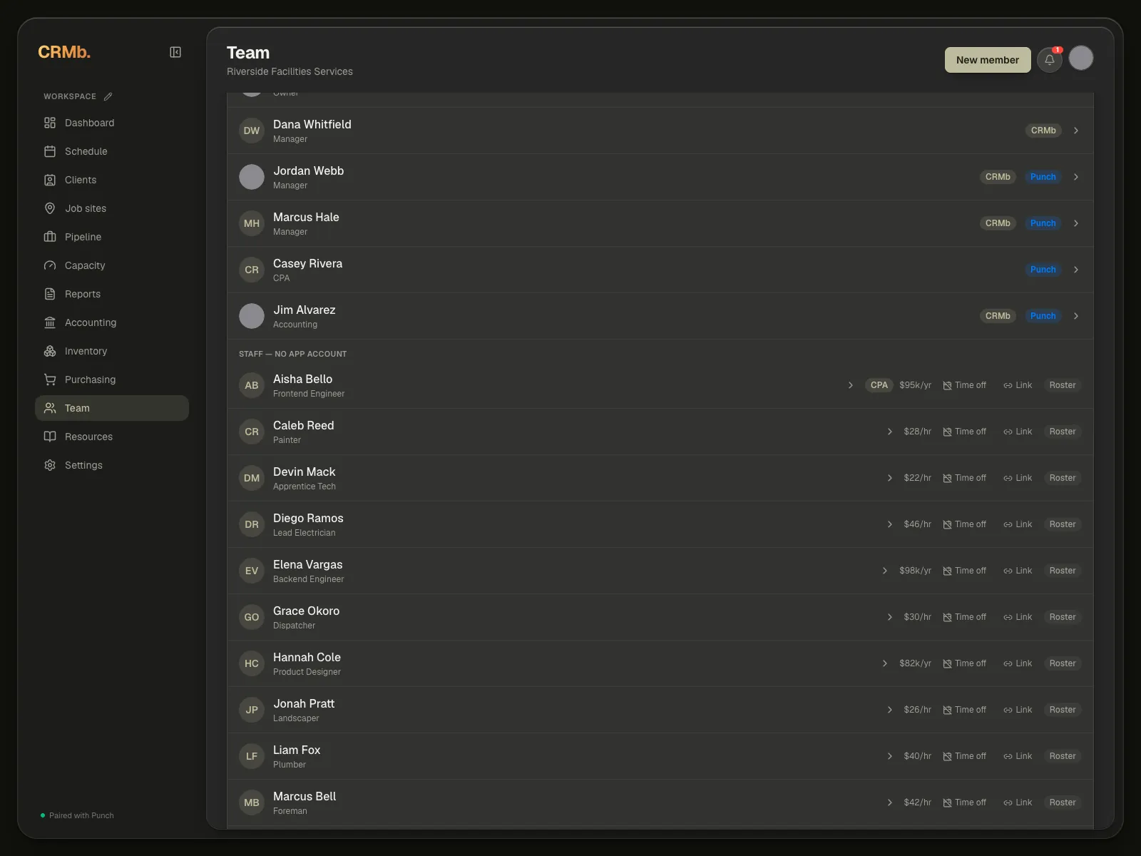Open Time off for Devin Mack

pyautogui.click(x=965, y=478)
